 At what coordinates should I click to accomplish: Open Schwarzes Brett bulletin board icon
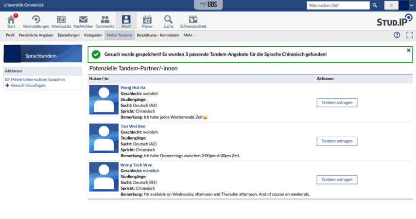[193, 20]
